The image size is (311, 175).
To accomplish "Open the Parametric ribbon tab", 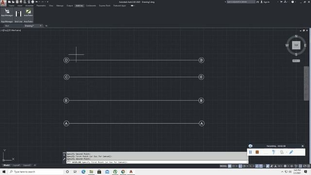I will pyautogui.click(x=41, y=6).
